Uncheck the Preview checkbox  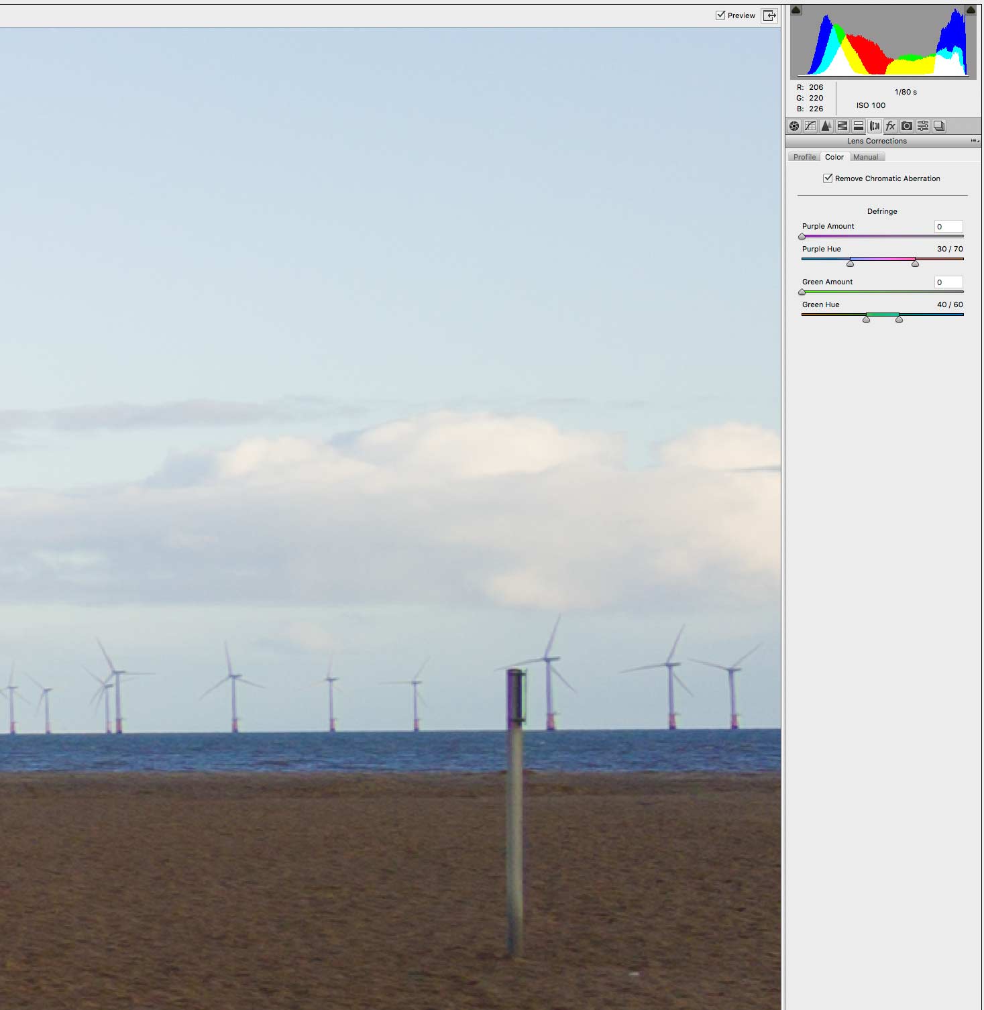pos(720,15)
